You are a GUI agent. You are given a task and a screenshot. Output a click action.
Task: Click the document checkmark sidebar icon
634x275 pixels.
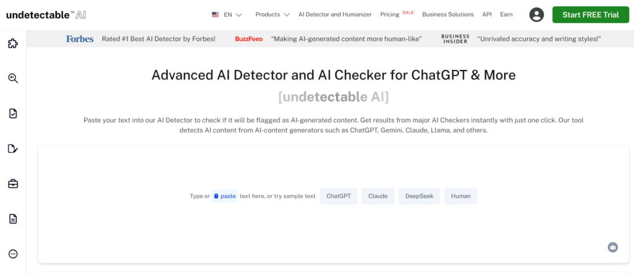[x=12, y=113]
